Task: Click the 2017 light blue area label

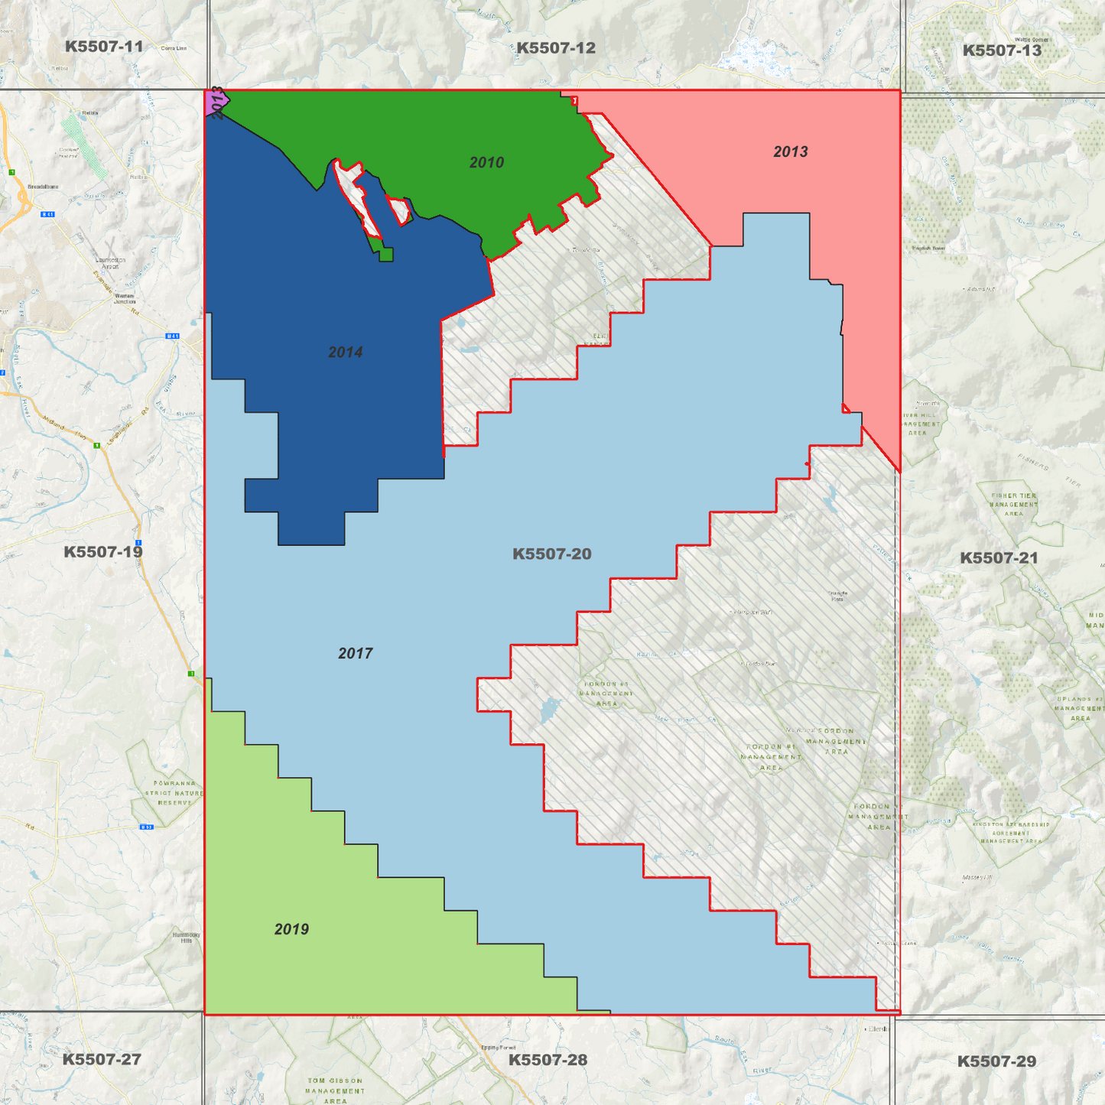Action: click(x=356, y=653)
